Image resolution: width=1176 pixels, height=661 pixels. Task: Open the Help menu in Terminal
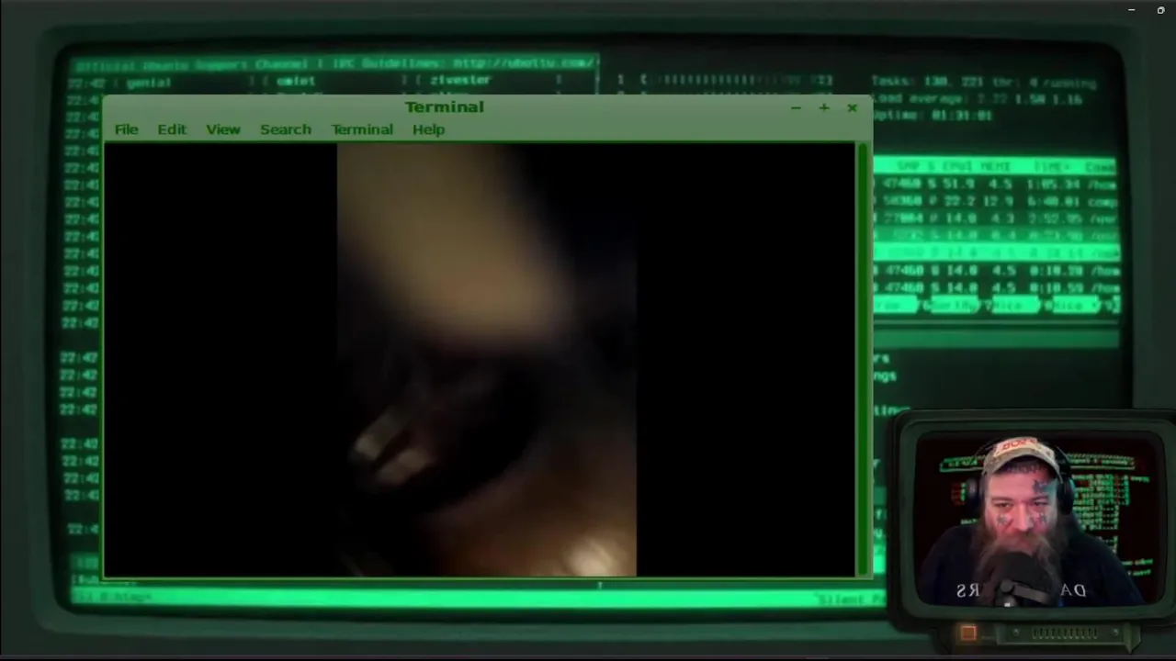pyautogui.click(x=428, y=129)
